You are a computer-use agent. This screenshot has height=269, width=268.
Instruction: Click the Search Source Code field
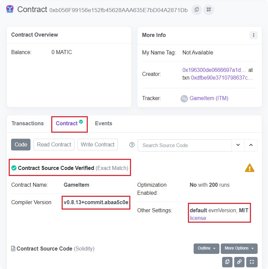185,145
